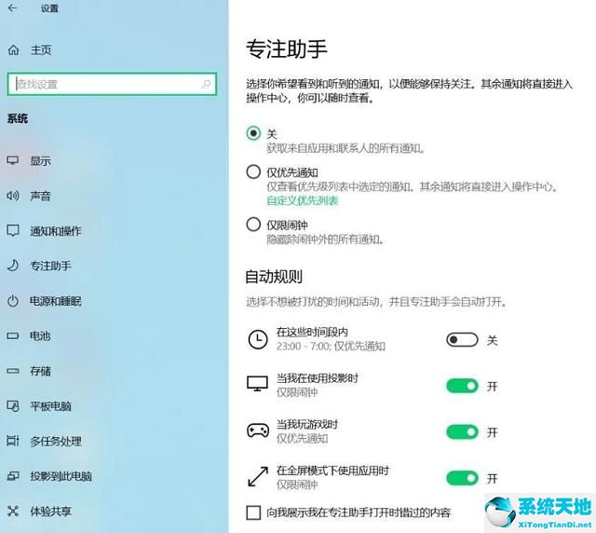This screenshot has height=533, width=596.
Task: Click the 电池 battery icon
Action: point(13,335)
